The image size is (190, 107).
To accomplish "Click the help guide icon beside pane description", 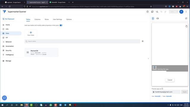I will 61,25.
